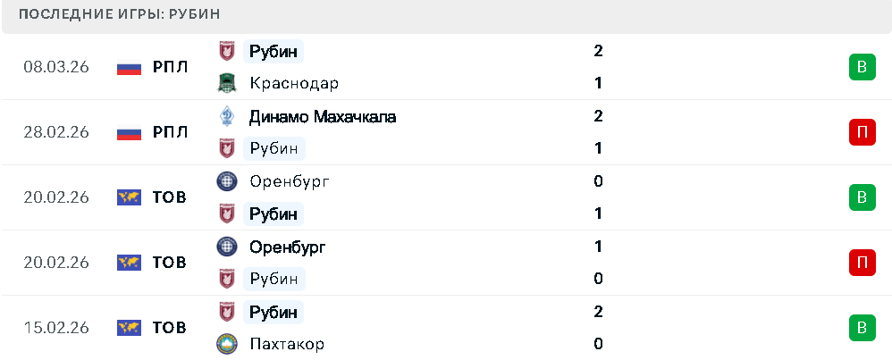892x360 pixels.
Task: Click the Динамо Махачкала club crest
Action: 227,116
